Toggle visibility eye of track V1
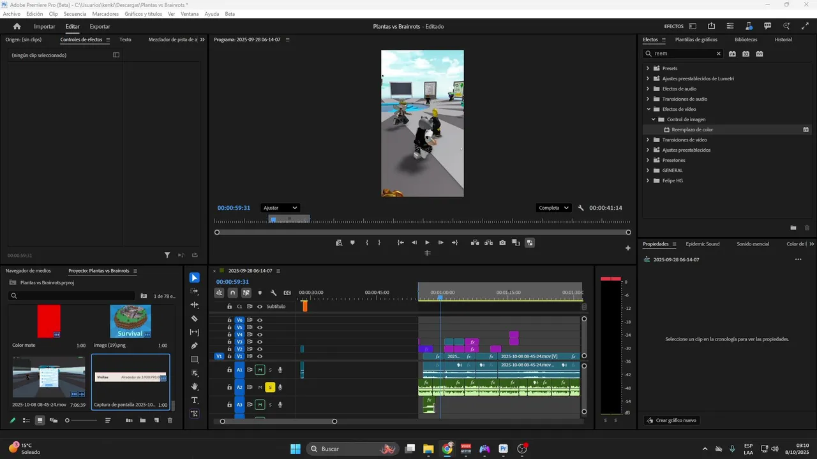This screenshot has height=459, width=817. point(260,356)
